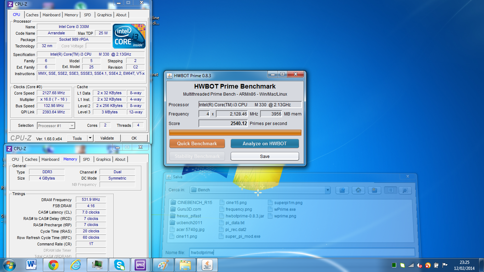
Task: Open About tab in bottom CPU-Z window
Action: click(120, 159)
